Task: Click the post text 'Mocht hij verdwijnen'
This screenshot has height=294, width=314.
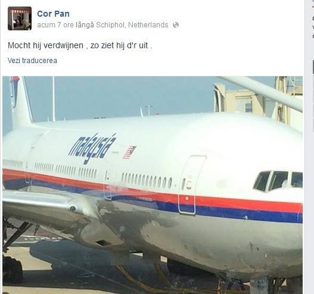Action: click(x=45, y=45)
